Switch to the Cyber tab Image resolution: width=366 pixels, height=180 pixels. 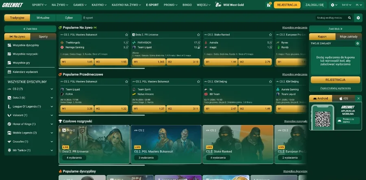[x=69, y=18]
